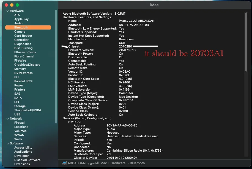Screen dimensions: 252x169
Task: Open Printers hardware info
Action: click(x=20, y=89)
